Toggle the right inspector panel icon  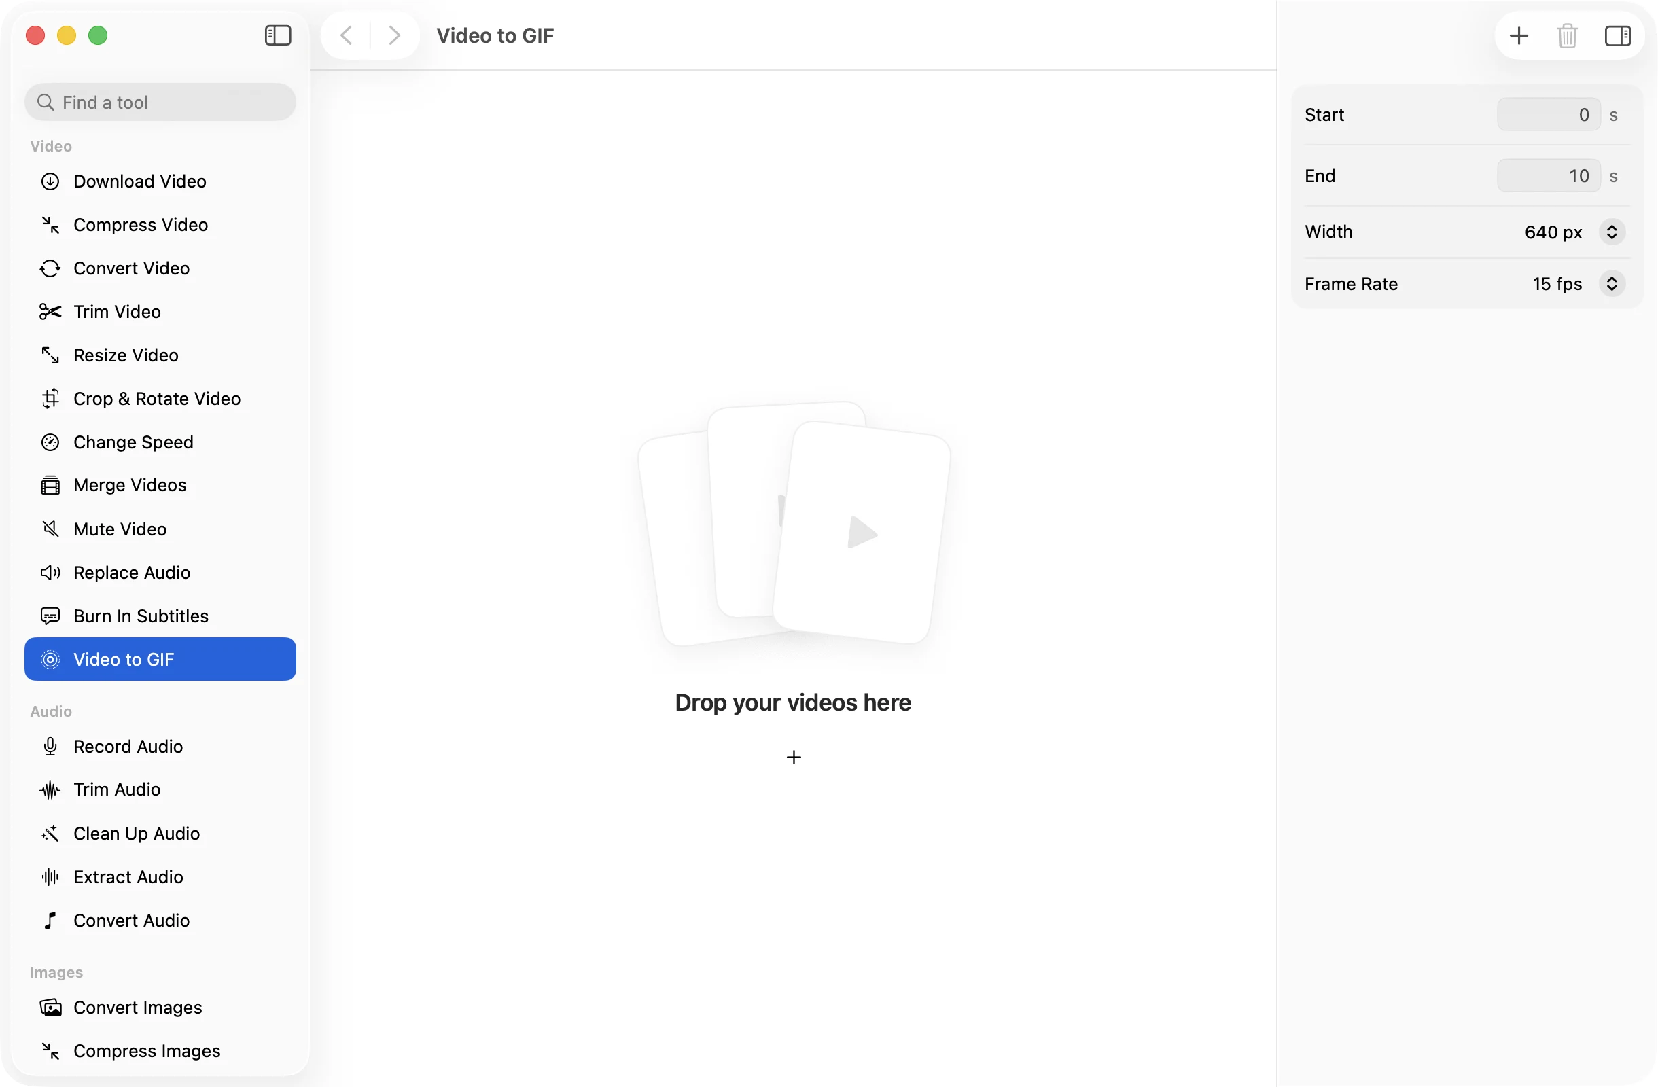coord(1618,35)
